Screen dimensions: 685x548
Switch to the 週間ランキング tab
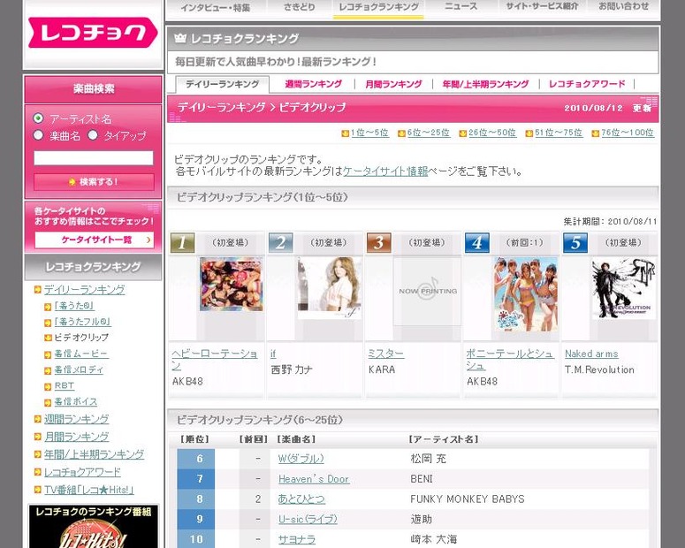pyautogui.click(x=313, y=84)
